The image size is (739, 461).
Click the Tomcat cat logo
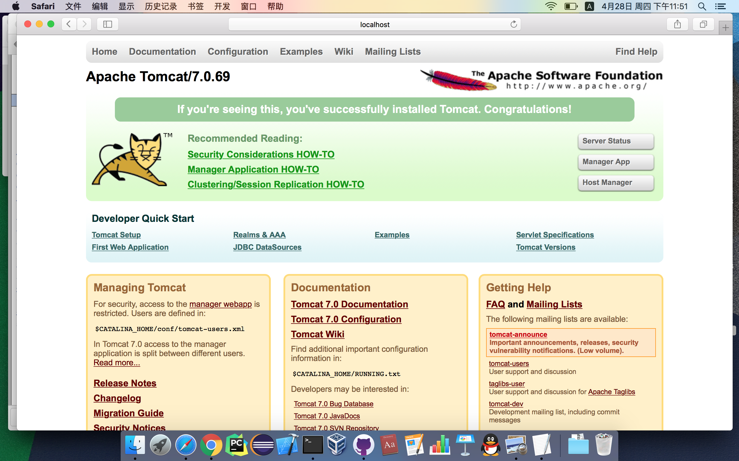[x=132, y=159]
